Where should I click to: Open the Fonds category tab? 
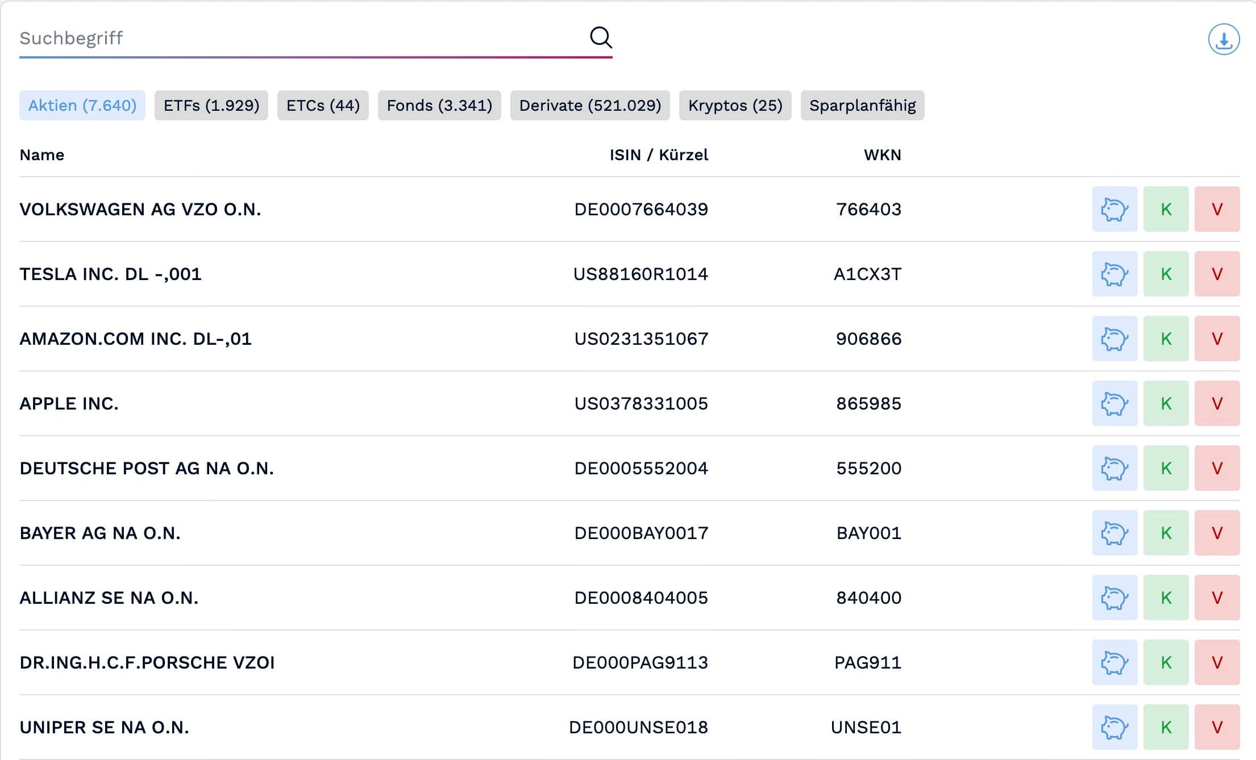[x=439, y=106]
